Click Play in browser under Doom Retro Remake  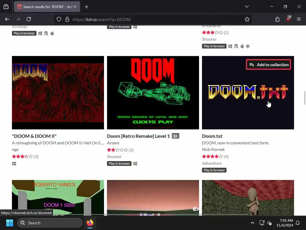tap(119, 164)
